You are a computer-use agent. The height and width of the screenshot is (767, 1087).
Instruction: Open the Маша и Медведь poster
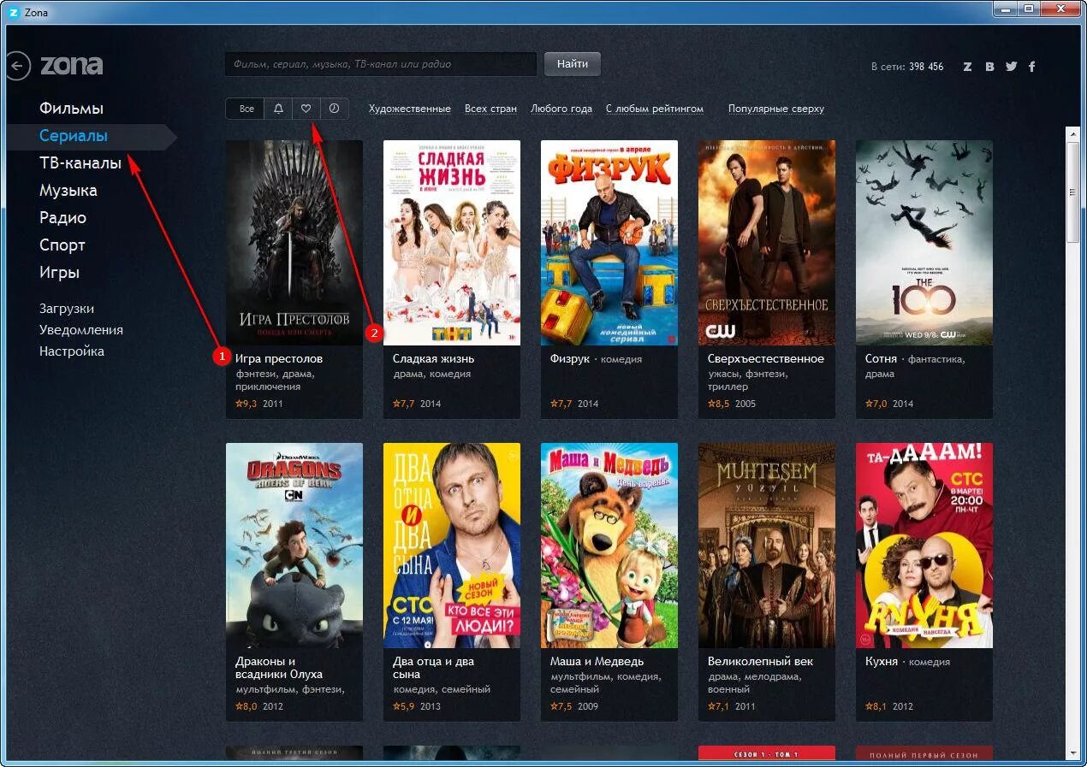(x=609, y=546)
